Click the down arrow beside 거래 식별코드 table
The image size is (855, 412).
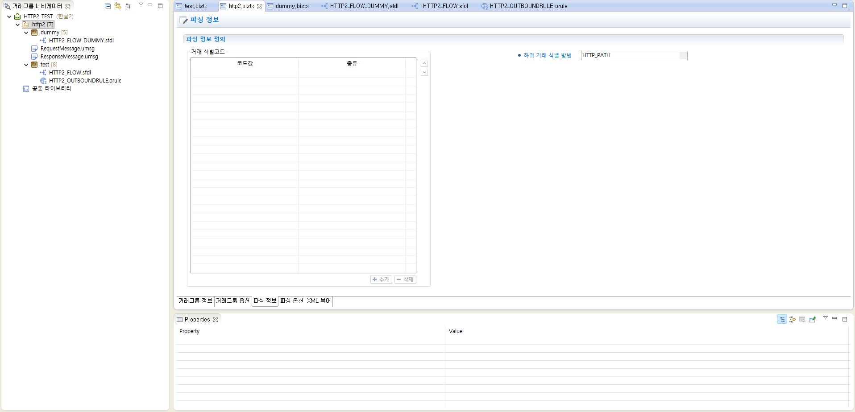click(424, 72)
